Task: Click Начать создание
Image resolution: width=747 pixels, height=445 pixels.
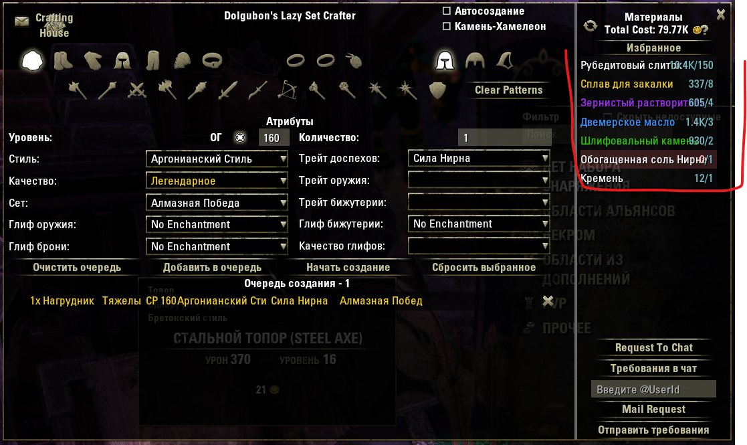Action: [x=348, y=267]
